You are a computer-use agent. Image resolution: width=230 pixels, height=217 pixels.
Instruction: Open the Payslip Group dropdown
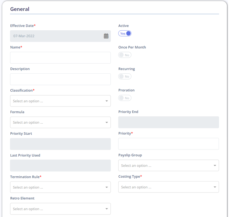[169, 165]
